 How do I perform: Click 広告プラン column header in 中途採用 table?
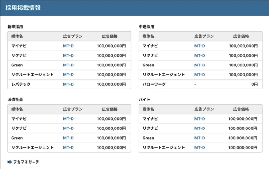tap(204, 36)
